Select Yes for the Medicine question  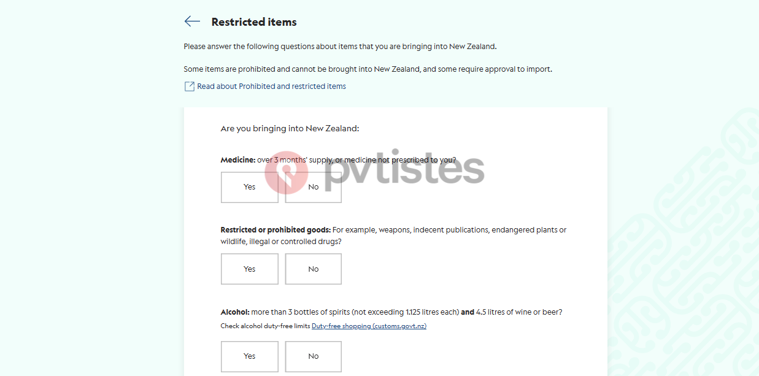pyautogui.click(x=250, y=187)
